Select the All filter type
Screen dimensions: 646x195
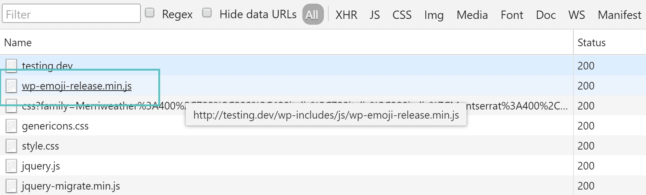[313, 15]
